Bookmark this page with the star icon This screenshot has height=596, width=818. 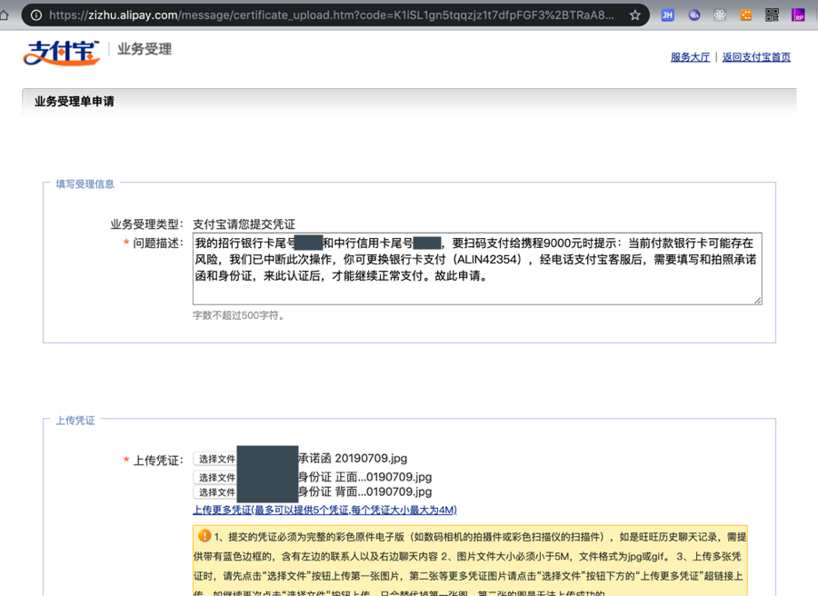[x=634, y=15]
